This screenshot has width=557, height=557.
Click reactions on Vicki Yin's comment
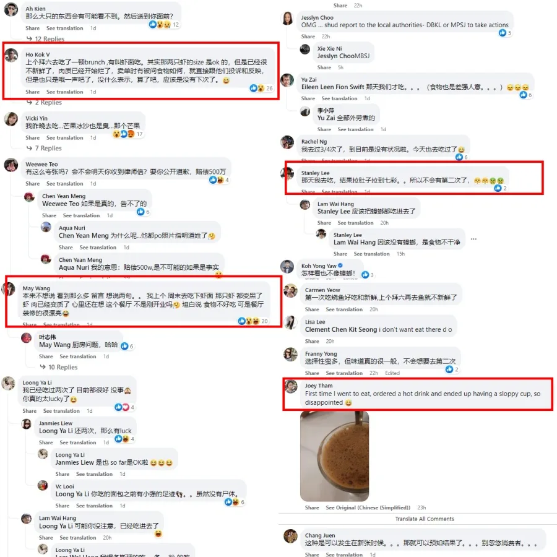(123, 134)
